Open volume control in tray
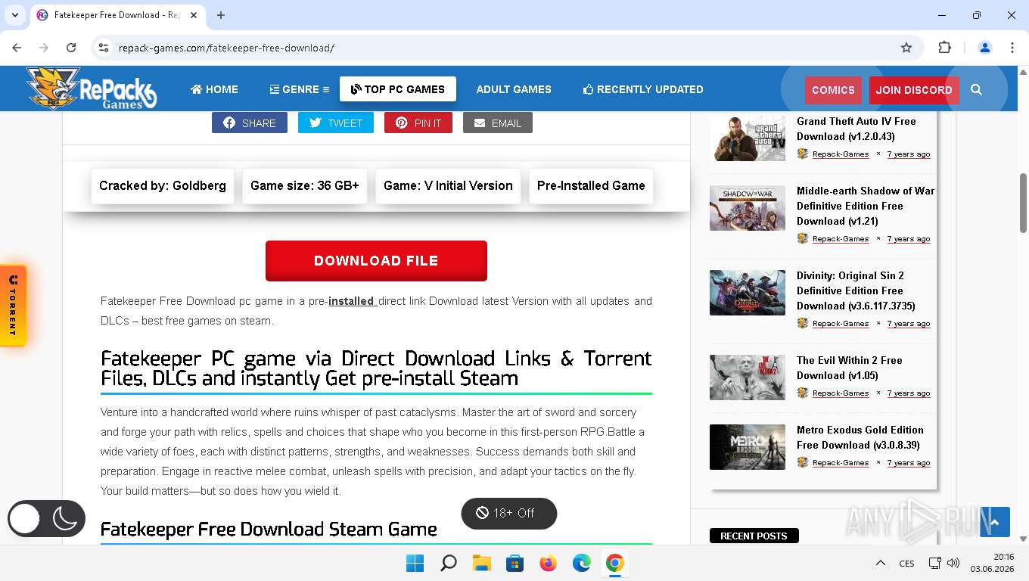This screenshot has width=1029, height=581. pyautogui.click(x=953, y=563)
